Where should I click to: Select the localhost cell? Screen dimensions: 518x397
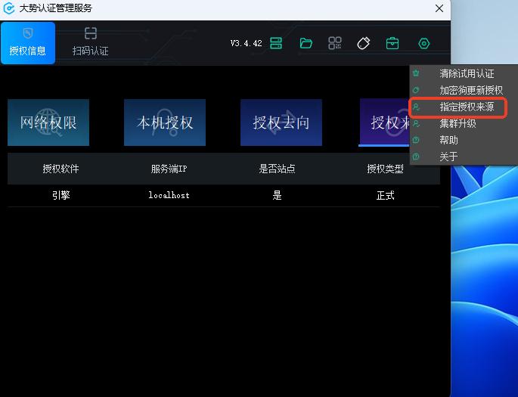[x=169, y=195]
